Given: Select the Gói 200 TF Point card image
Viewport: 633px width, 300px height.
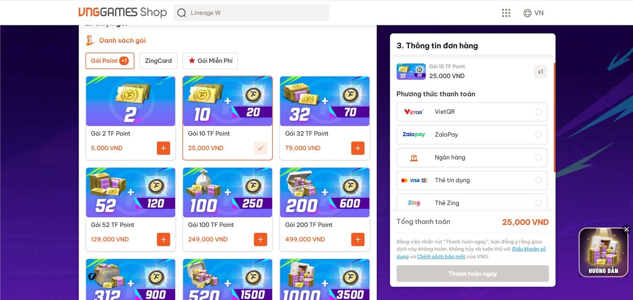Looking at the screenshot, I should point(324,192).
